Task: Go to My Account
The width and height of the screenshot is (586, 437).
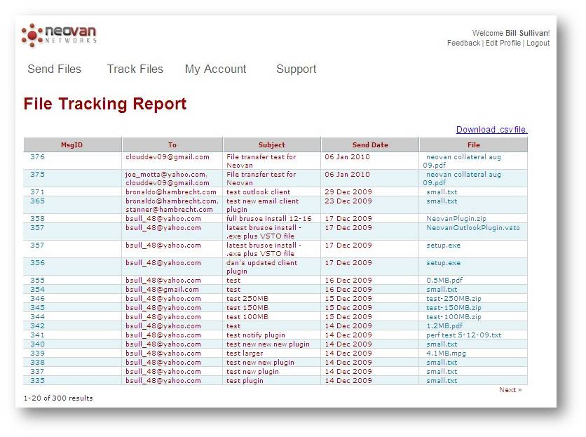Action: pos(216,69)
